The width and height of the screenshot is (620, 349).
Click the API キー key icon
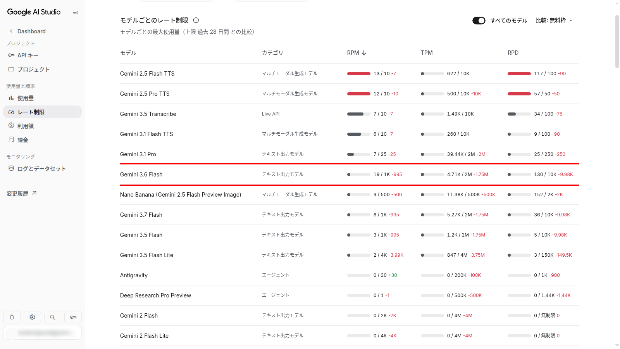click(11, 55)
